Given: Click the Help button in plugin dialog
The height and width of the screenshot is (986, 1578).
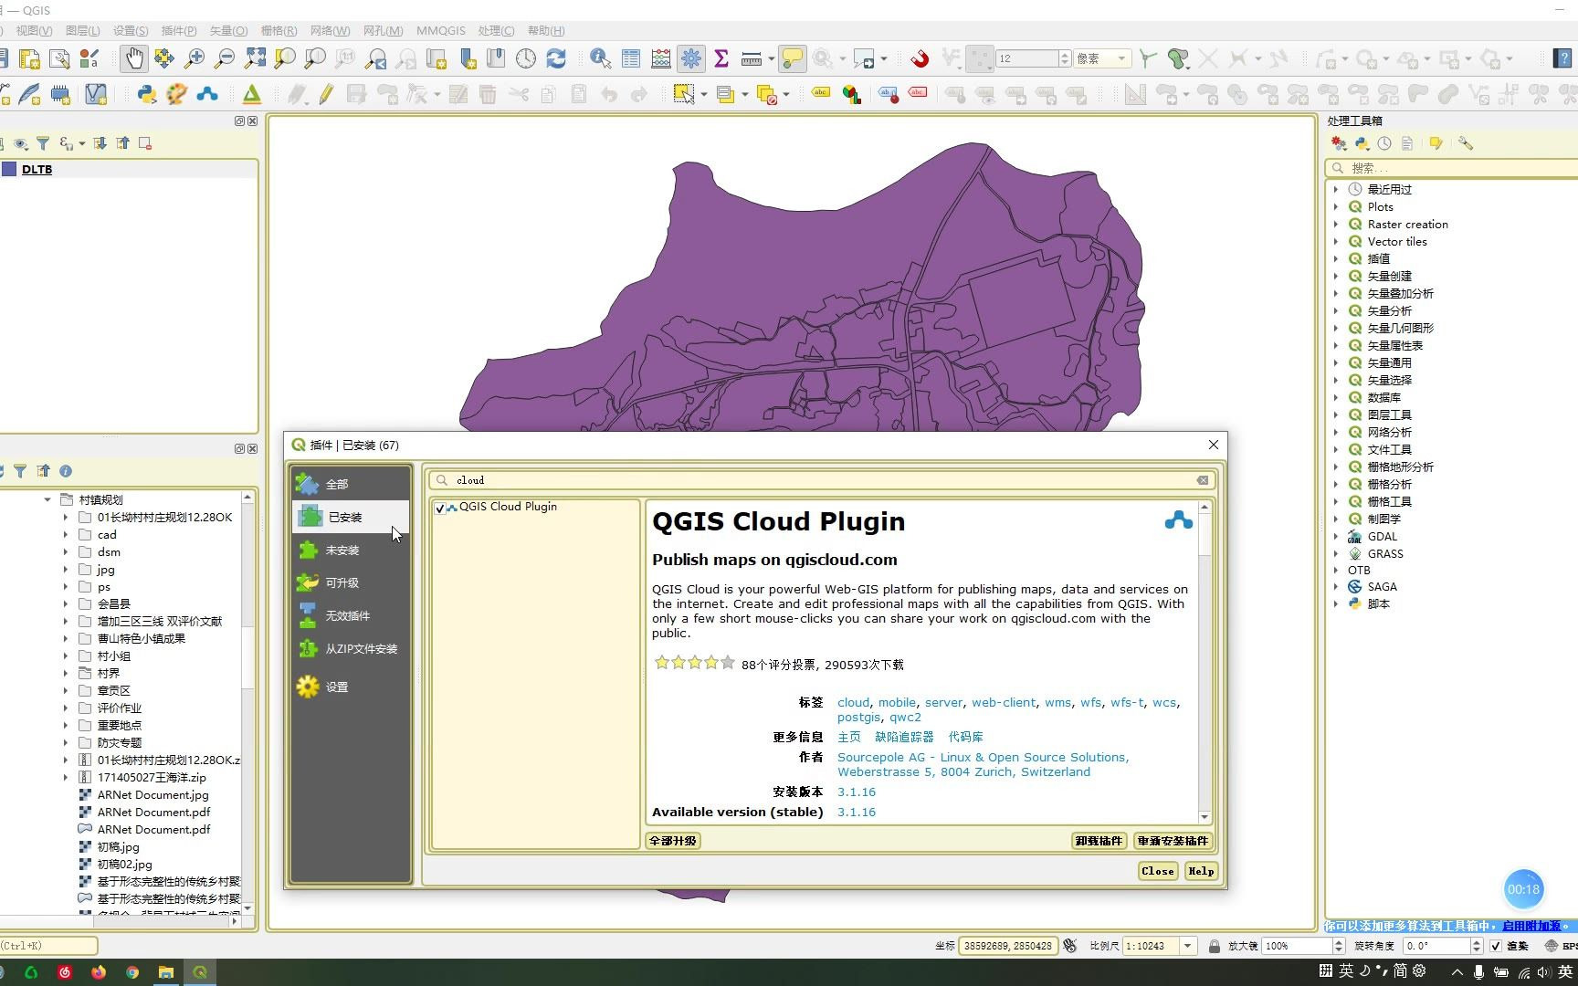Looking at the screenshot, I should click(1201, 871).
